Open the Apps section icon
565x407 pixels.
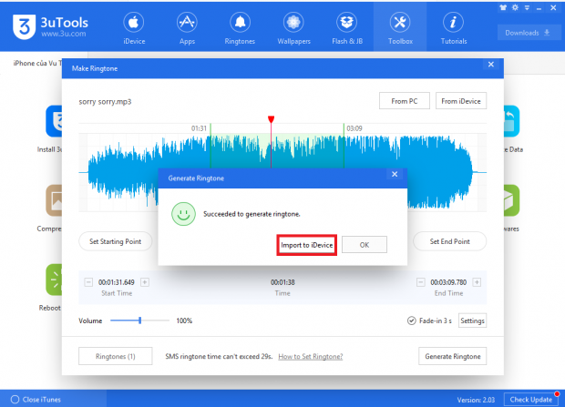click(187, 22)
